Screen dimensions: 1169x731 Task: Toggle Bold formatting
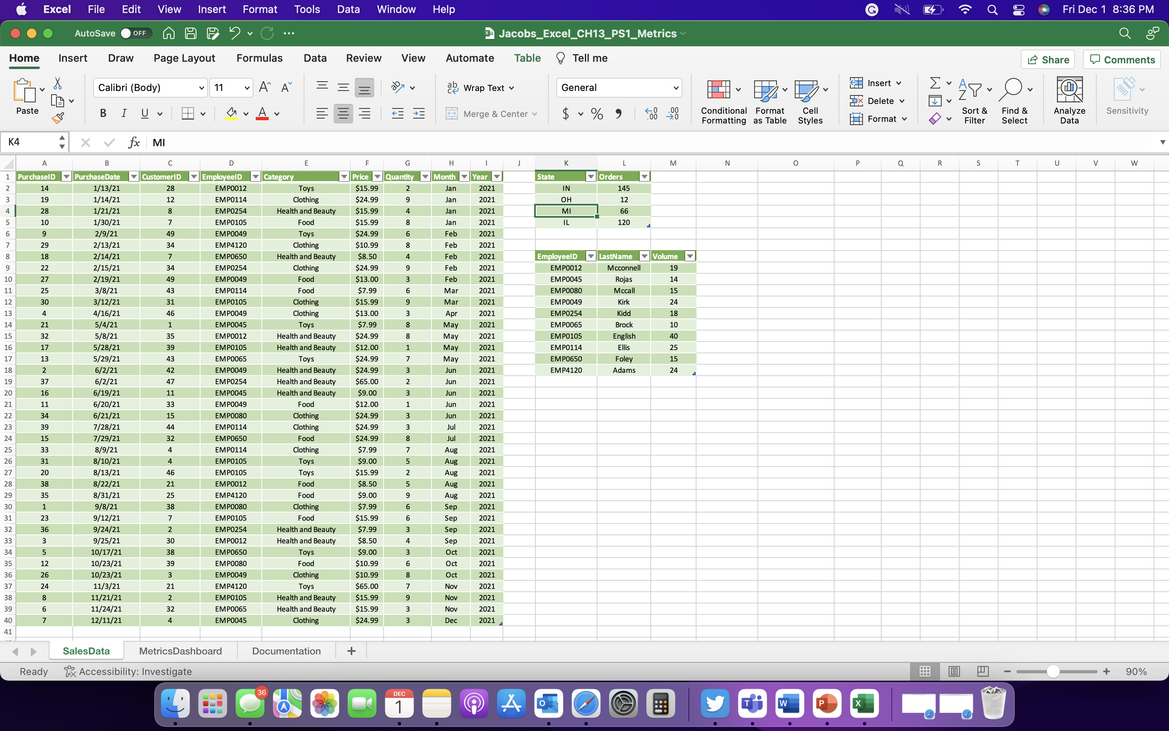pos(103,114)
